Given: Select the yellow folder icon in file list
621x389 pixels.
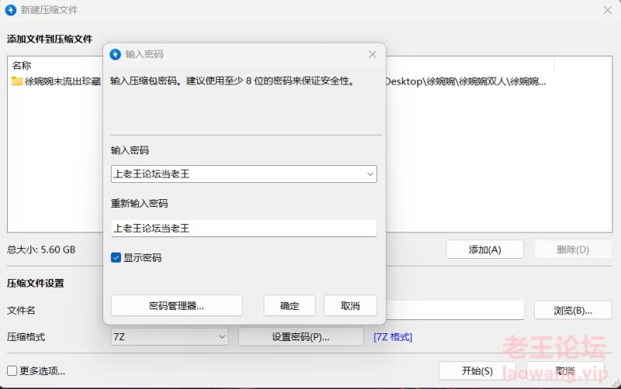Looking at the screenshot, I should 16,81.
